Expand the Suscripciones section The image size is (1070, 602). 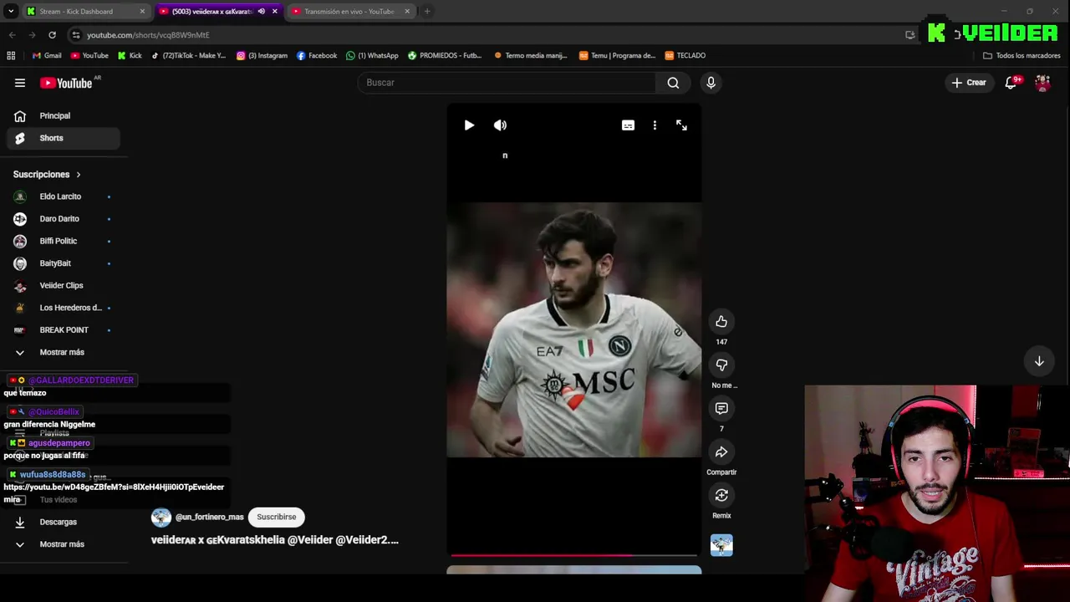[x=47, y=175]
